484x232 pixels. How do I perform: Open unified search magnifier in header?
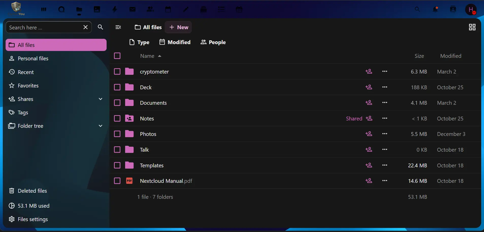417,10
